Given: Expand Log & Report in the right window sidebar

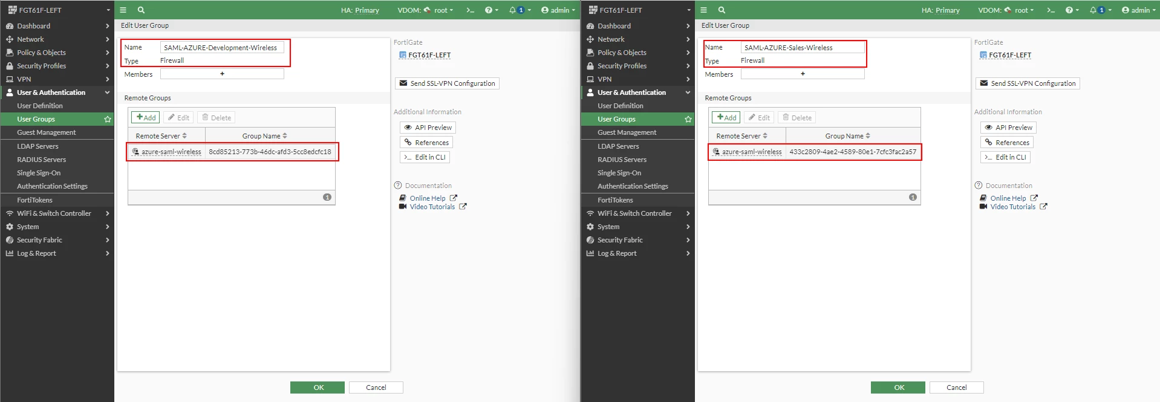Looking at the screenshot, I should pyautogui.click(x=637, y=253).
